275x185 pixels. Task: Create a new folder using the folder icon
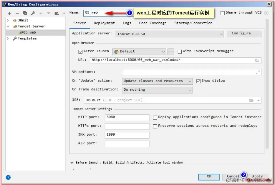pyautogui.click(x=57, y=13)
